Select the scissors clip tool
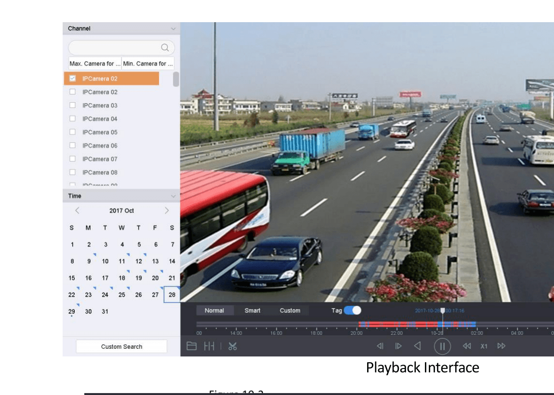Image resolution: width=554 pixels, height=395 pixels. pyautogui.click(x=233, y=346)
